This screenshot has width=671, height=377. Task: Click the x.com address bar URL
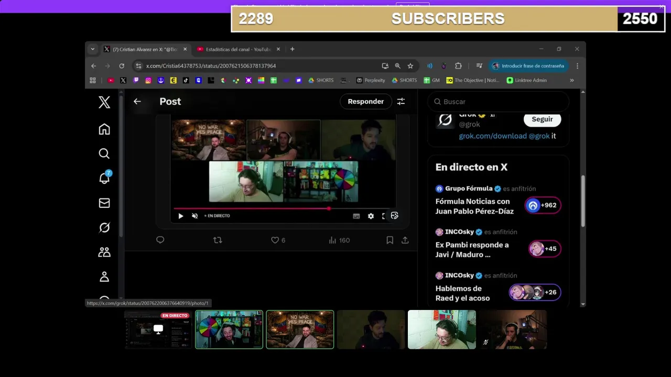coord(211,66)
